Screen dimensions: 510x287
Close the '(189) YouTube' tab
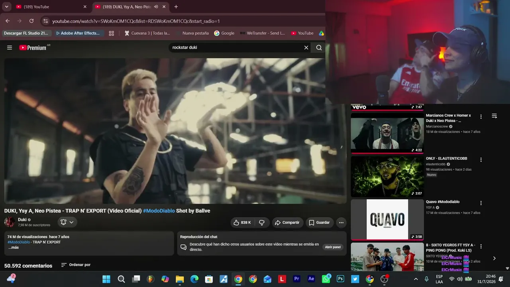pyautogui.click(x=85, y=7)
